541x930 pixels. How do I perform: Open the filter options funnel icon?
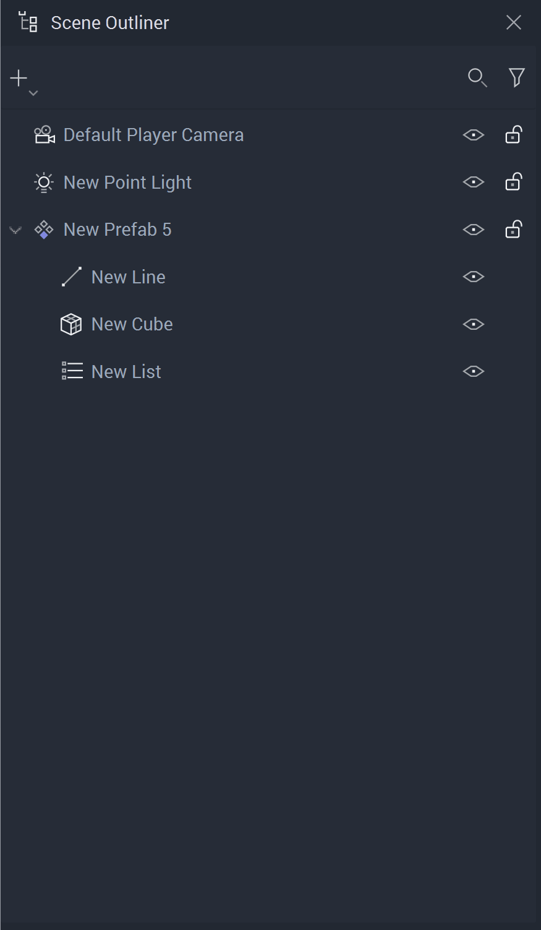point(516,77)
